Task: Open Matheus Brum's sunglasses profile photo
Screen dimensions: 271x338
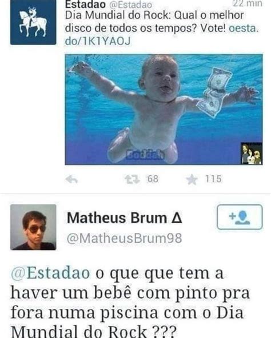Action: point(33,227)
